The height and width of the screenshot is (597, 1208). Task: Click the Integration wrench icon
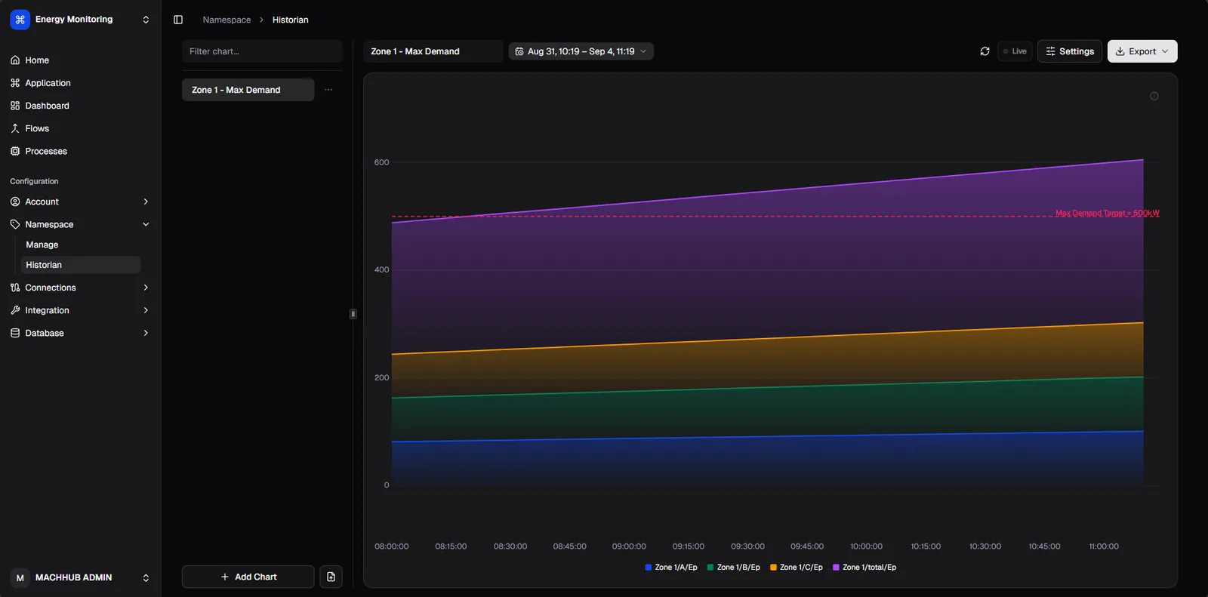tap(15, 310)
